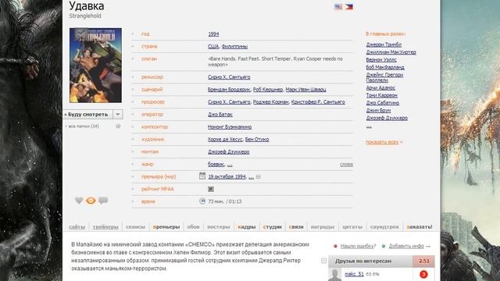Open the обои tab
500x281 pixels.
[x=193, y=227]
